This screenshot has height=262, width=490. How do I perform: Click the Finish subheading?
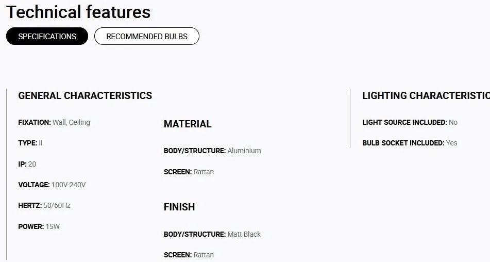(x=179, y=207)
